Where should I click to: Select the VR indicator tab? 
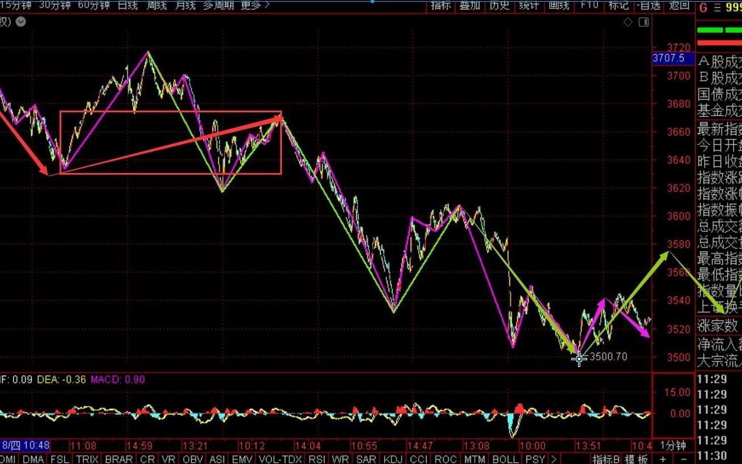point(169,459)
